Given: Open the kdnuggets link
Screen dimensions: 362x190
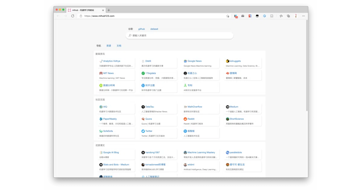Looking at the screenshot, I should pos(235,61).
